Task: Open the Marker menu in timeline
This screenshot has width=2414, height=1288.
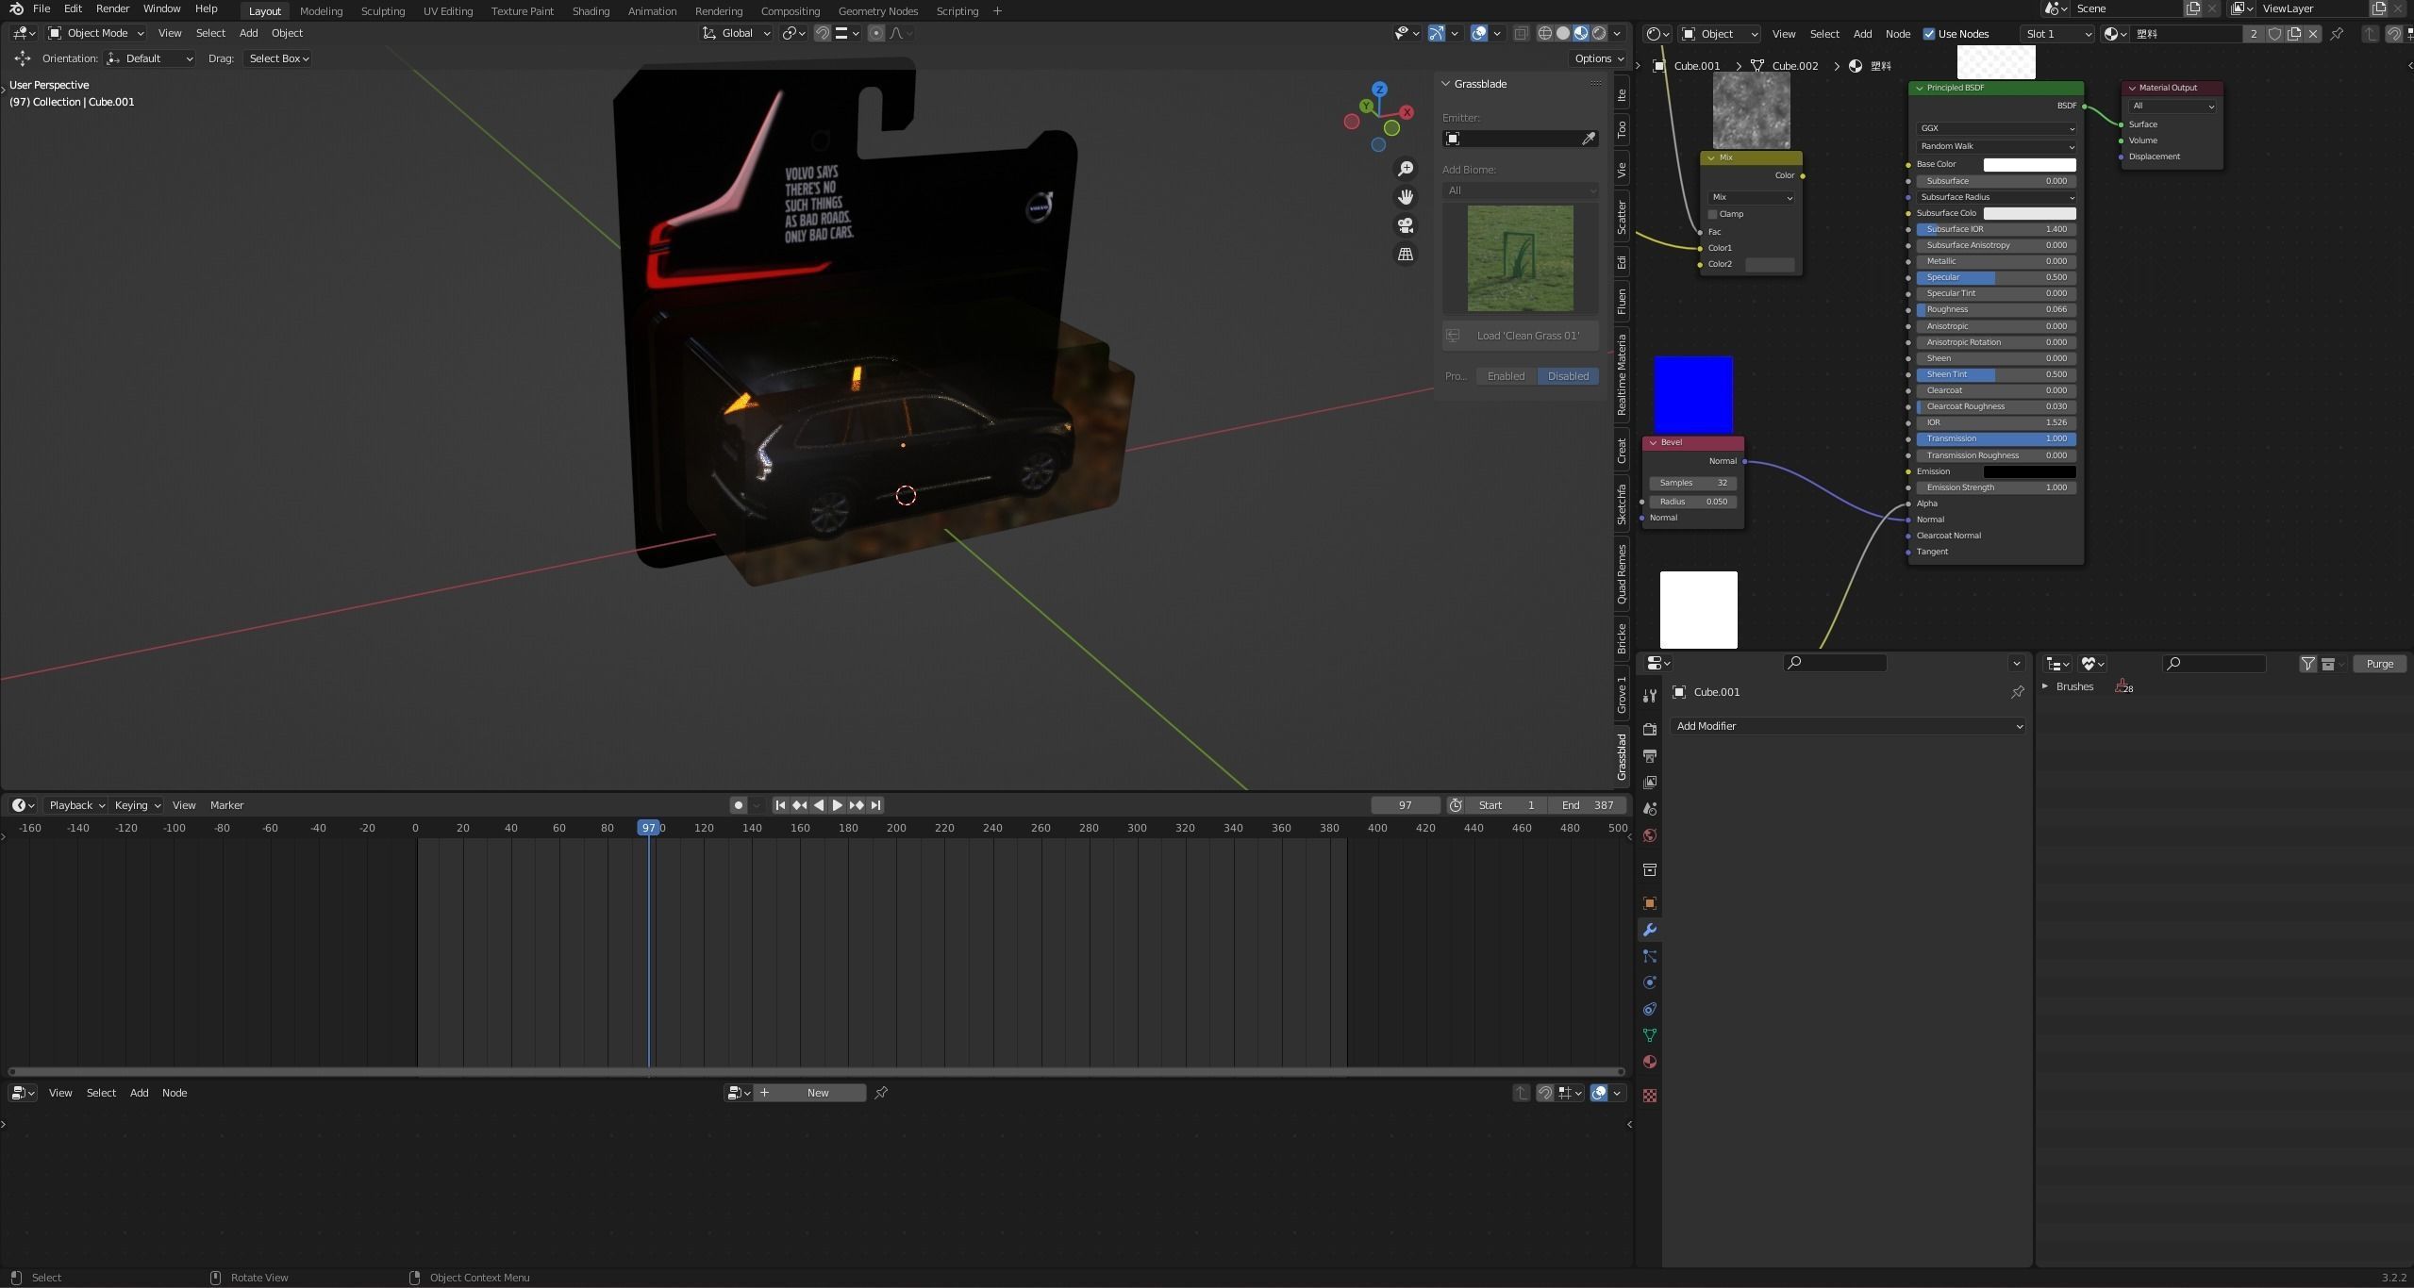Action: click(x=226, y=805)
